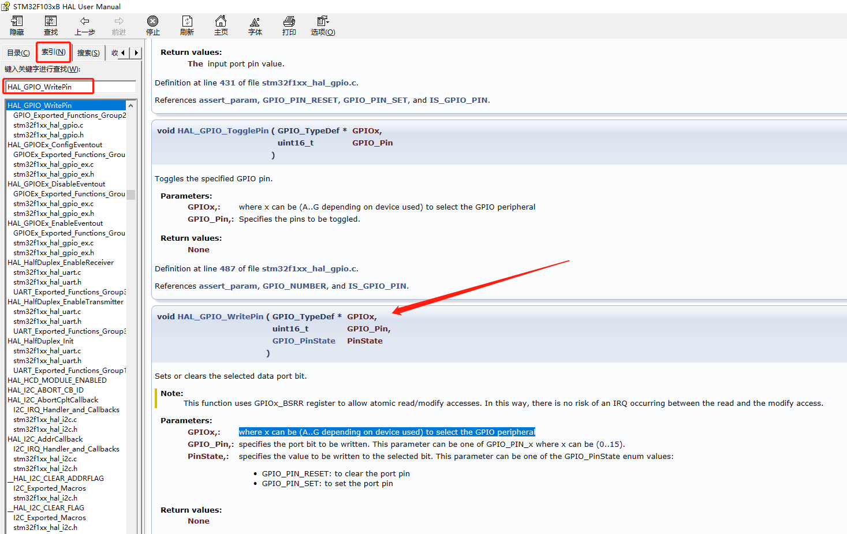Click "GPIO_PIN_SET: to set the port pin"
The height and width of the screenshot is (534, 847).
pyautogui.click(x=327, y=483)
